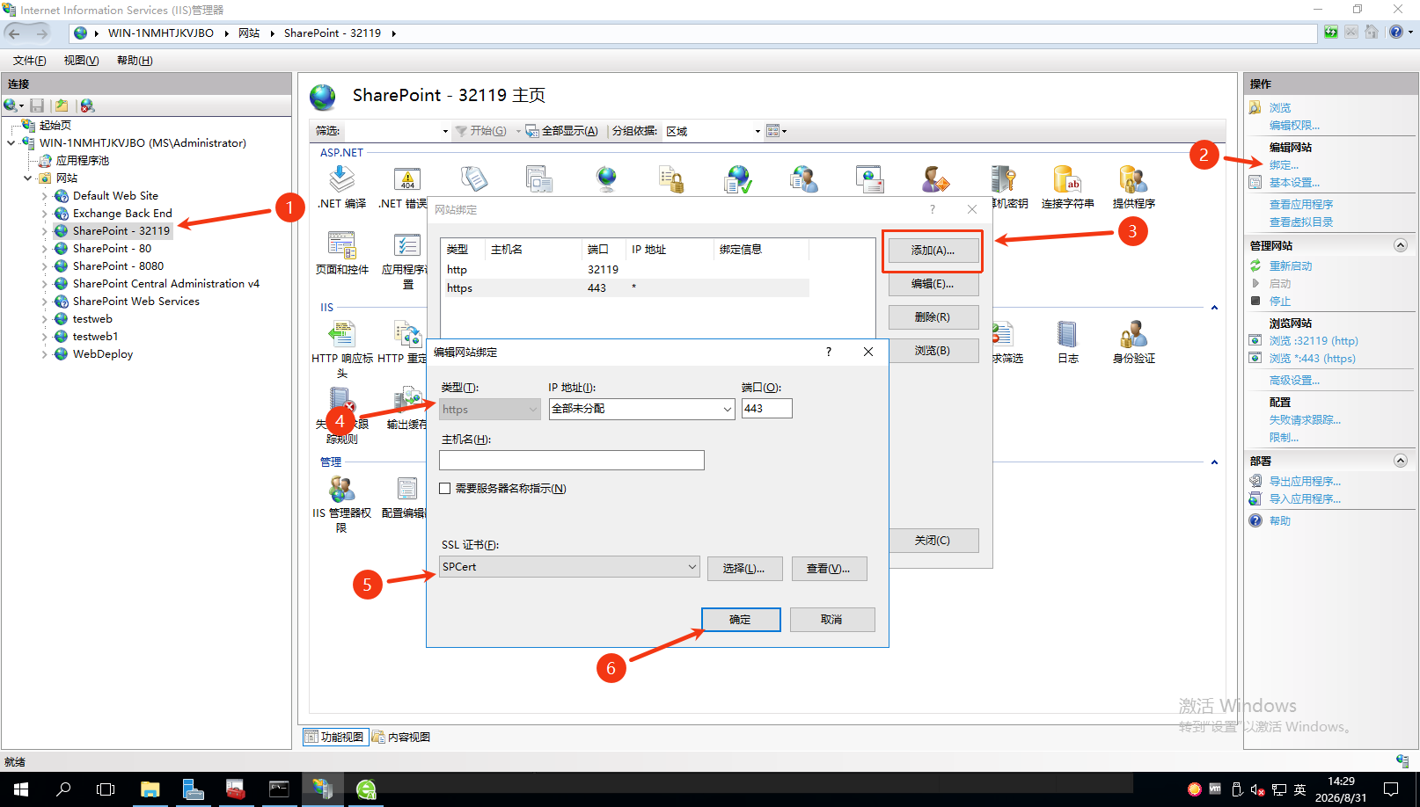Click into the 端口 field showing 443
1420x807 pixels.
click(x=766, y=409)
